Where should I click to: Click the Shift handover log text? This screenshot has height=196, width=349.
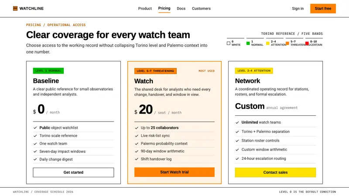[x=156, y=159]
